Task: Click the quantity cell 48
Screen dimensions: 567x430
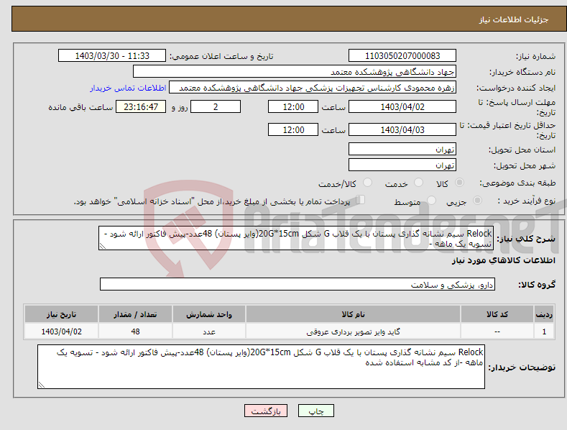Action: tap(135, 331)
